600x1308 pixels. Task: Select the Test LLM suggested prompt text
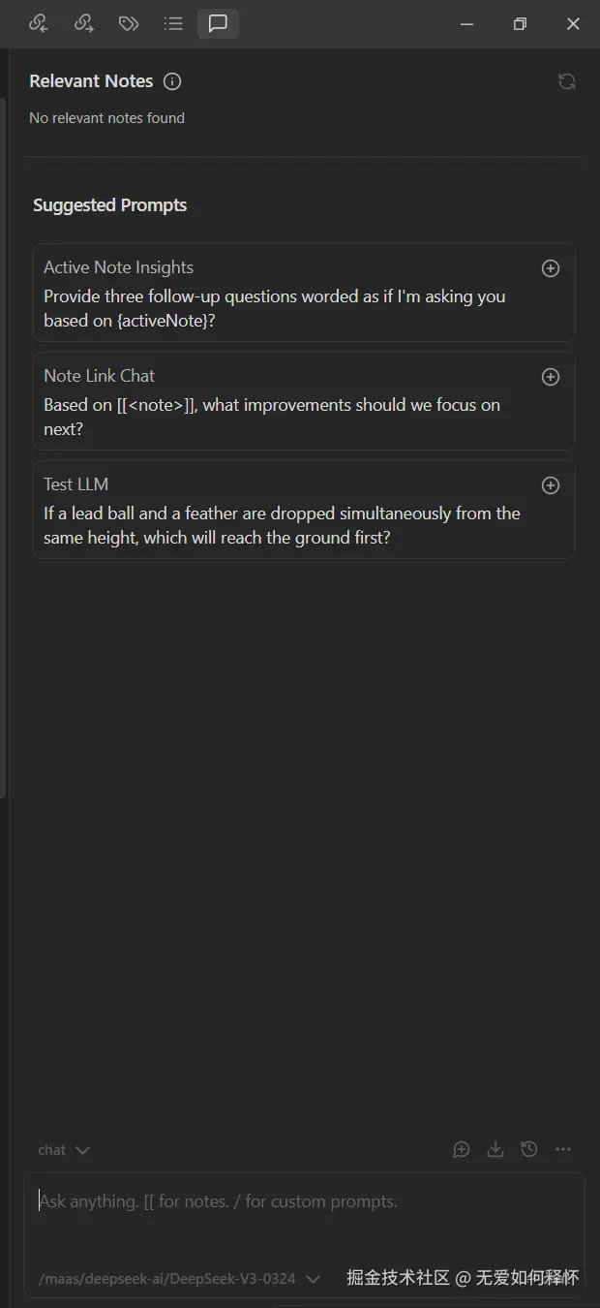(281, 525)
